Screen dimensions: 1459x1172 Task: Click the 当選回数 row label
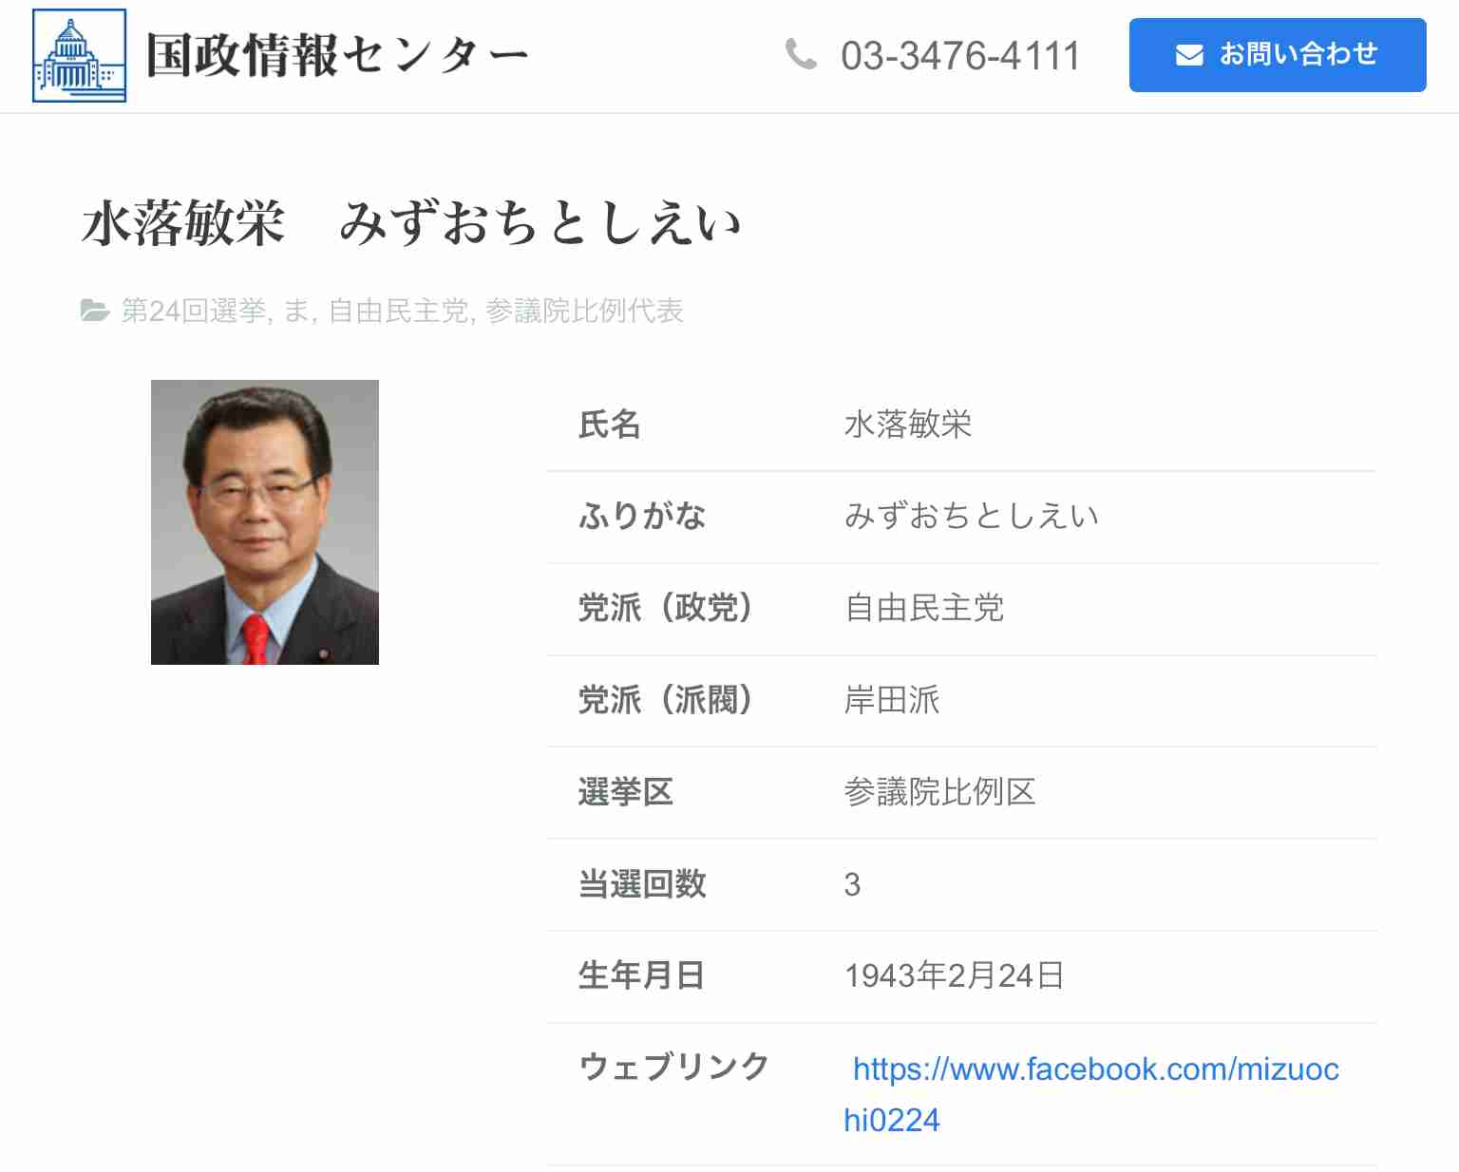pyautogui.click(x=642, y=884)
